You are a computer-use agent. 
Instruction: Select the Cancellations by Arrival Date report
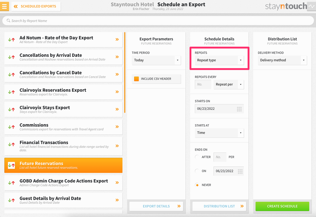[64, 57]
